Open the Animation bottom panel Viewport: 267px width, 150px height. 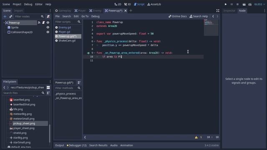pyautogui.click(x=126, y=145)
